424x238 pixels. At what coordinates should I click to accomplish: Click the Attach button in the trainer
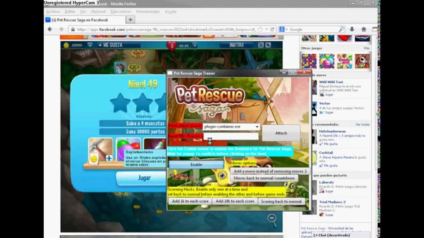pyautogui.click(x=281, y=133)
